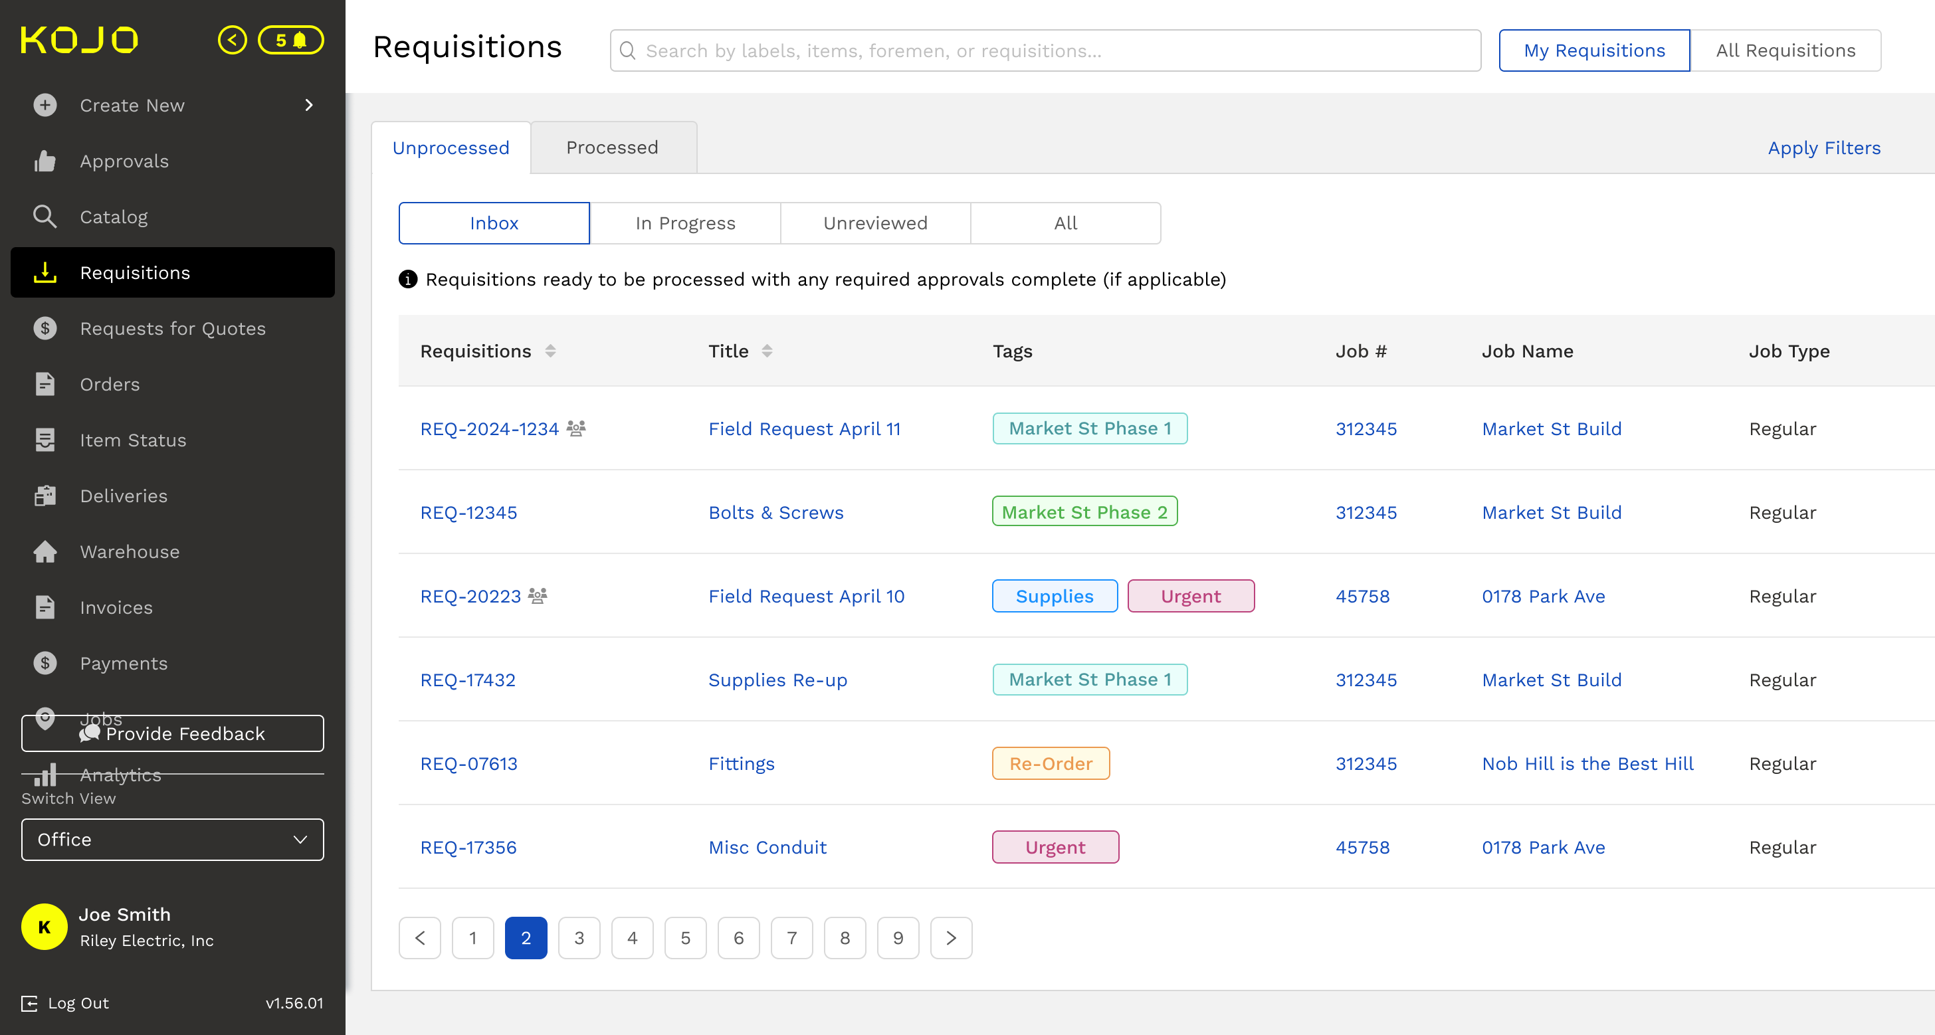Click the Deliveries icon

click(45, 496)
